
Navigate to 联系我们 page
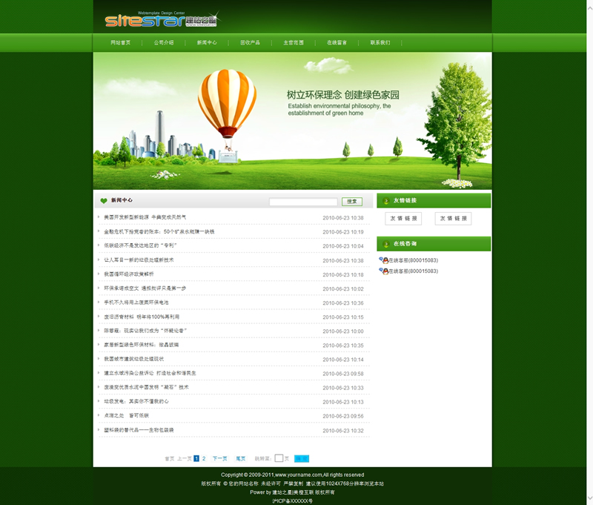click(x=380, y=43)
